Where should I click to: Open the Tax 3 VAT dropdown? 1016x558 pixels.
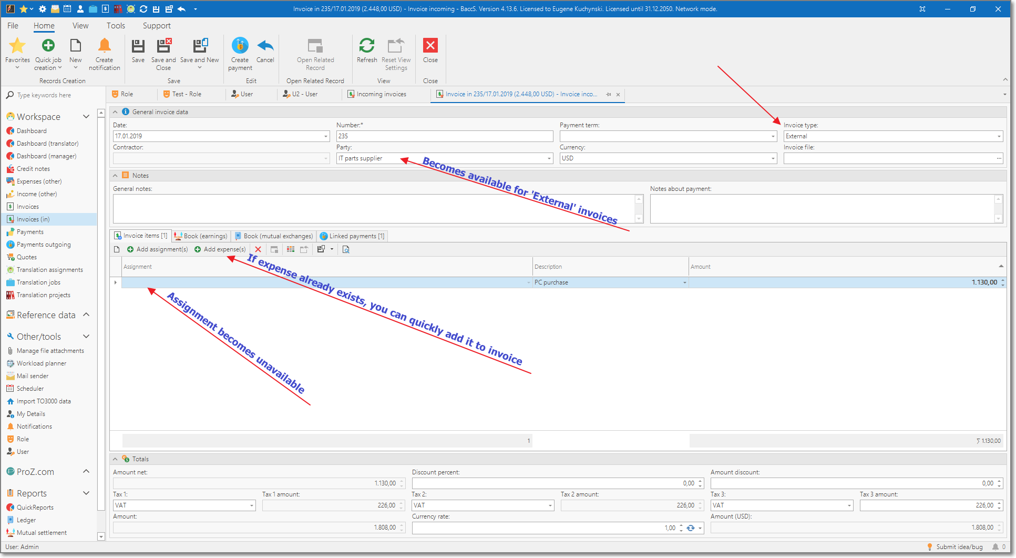pyautogui.click(x=849, y=505)
